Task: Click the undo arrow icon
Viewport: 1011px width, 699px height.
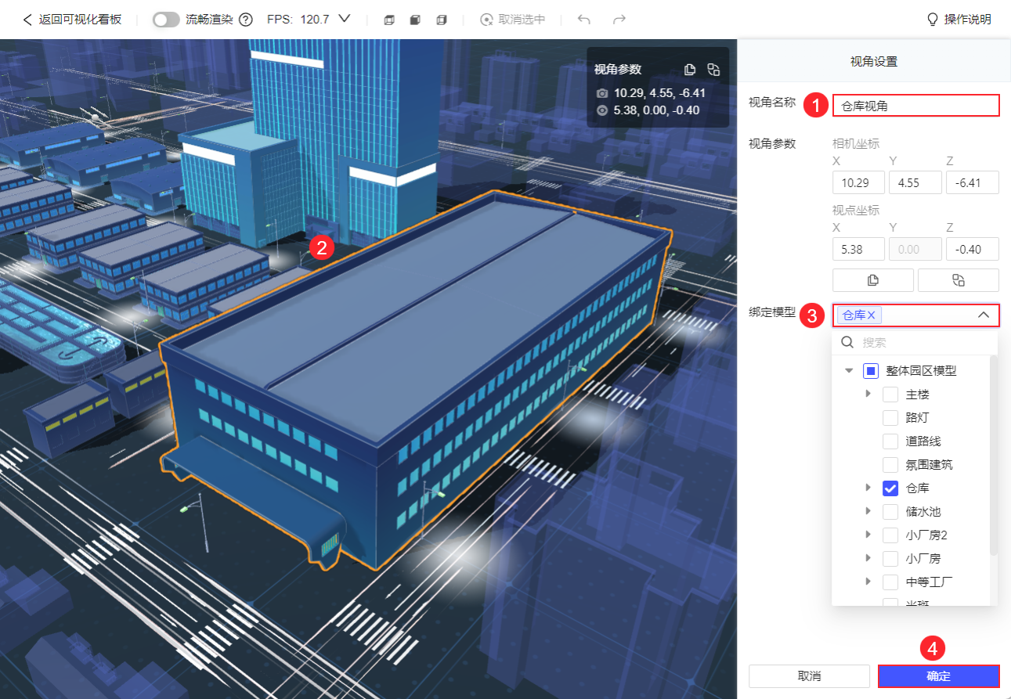Action: click(583, 20)
